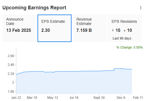This screenshot has width=146, height=101.
Task: Click the downward EPS revisions arrow
Action: pos(125,30)
